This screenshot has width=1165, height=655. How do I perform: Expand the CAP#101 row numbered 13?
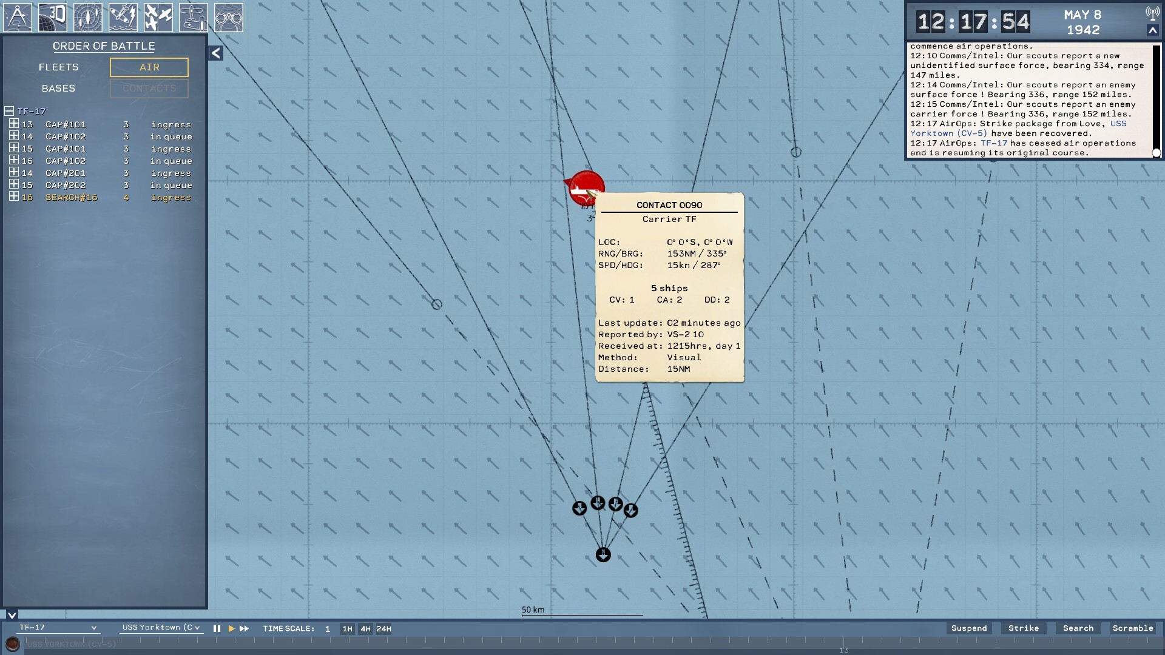14,124
